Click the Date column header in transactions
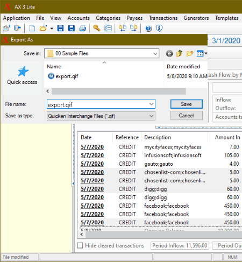This screenshot has height=262, width=242. pos(86,137)
